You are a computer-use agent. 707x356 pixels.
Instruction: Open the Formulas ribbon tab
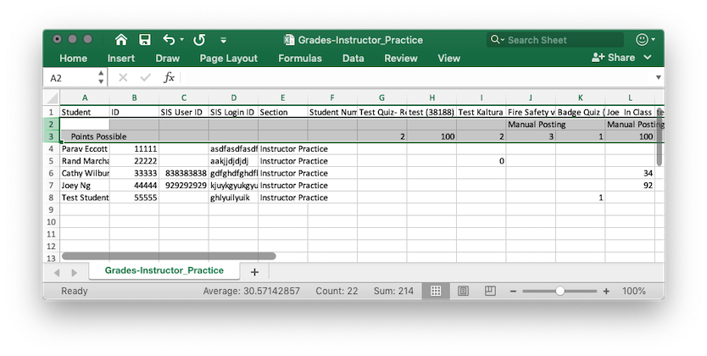pyautogui.click(x=300, y=58)
